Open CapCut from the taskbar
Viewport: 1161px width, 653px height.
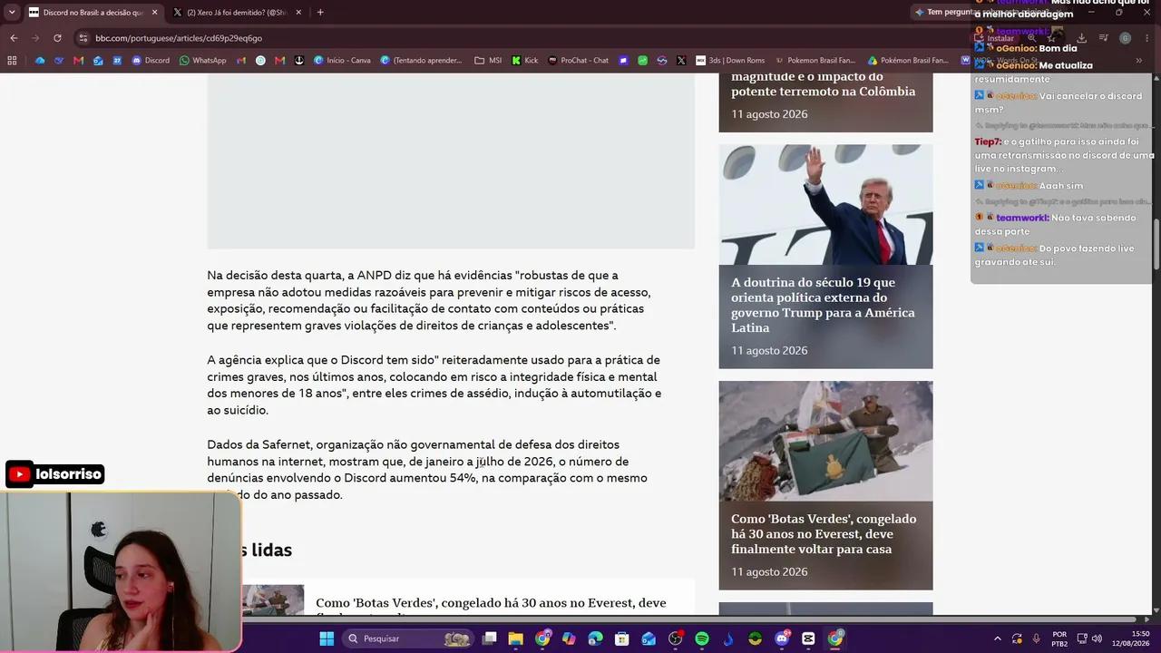pyautogui.click(x=808, y=638)
